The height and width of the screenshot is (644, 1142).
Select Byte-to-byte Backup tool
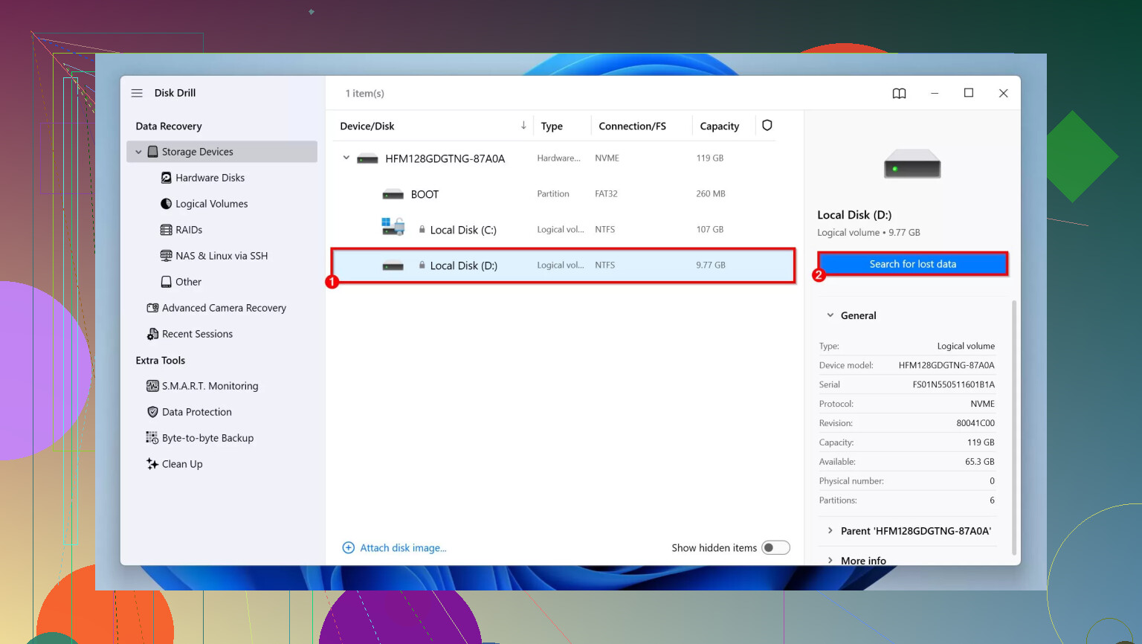207,438
